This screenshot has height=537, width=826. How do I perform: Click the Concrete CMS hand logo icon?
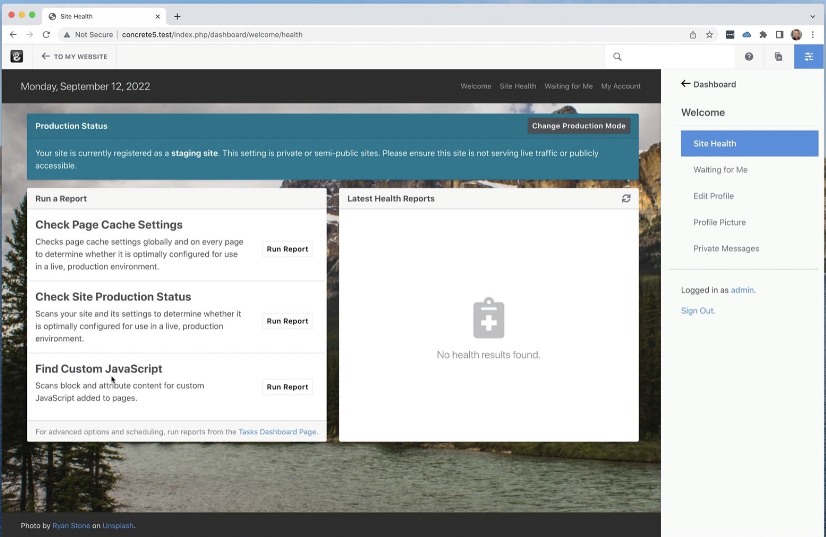tap(17, 56)
